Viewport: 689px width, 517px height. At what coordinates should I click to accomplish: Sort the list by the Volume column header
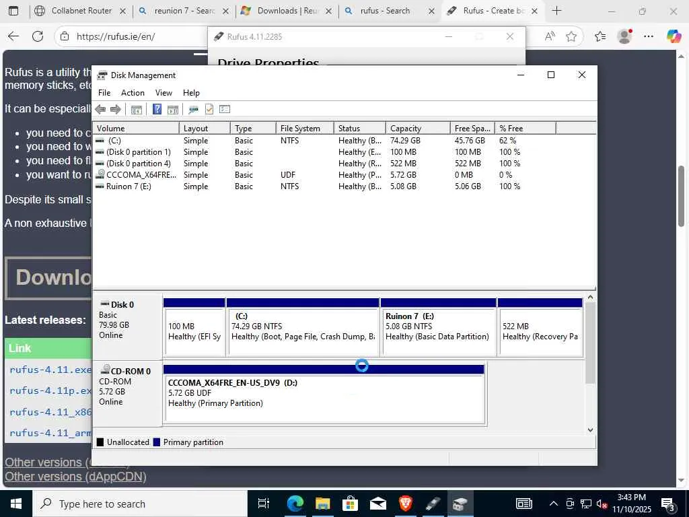(x=136, y=129)
